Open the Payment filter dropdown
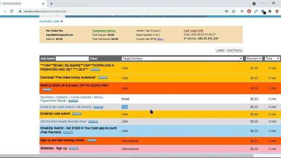 254,58
